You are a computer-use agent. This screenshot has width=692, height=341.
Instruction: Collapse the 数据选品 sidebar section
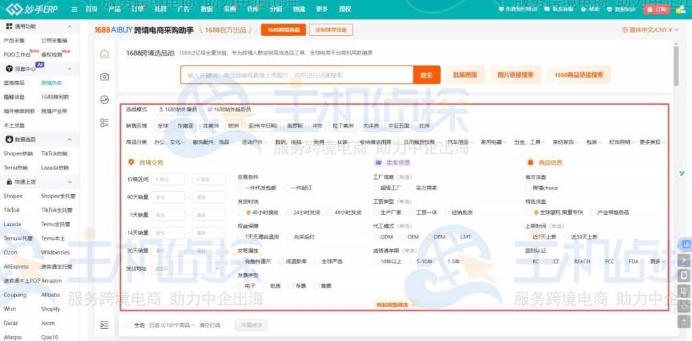coord(70,139)
